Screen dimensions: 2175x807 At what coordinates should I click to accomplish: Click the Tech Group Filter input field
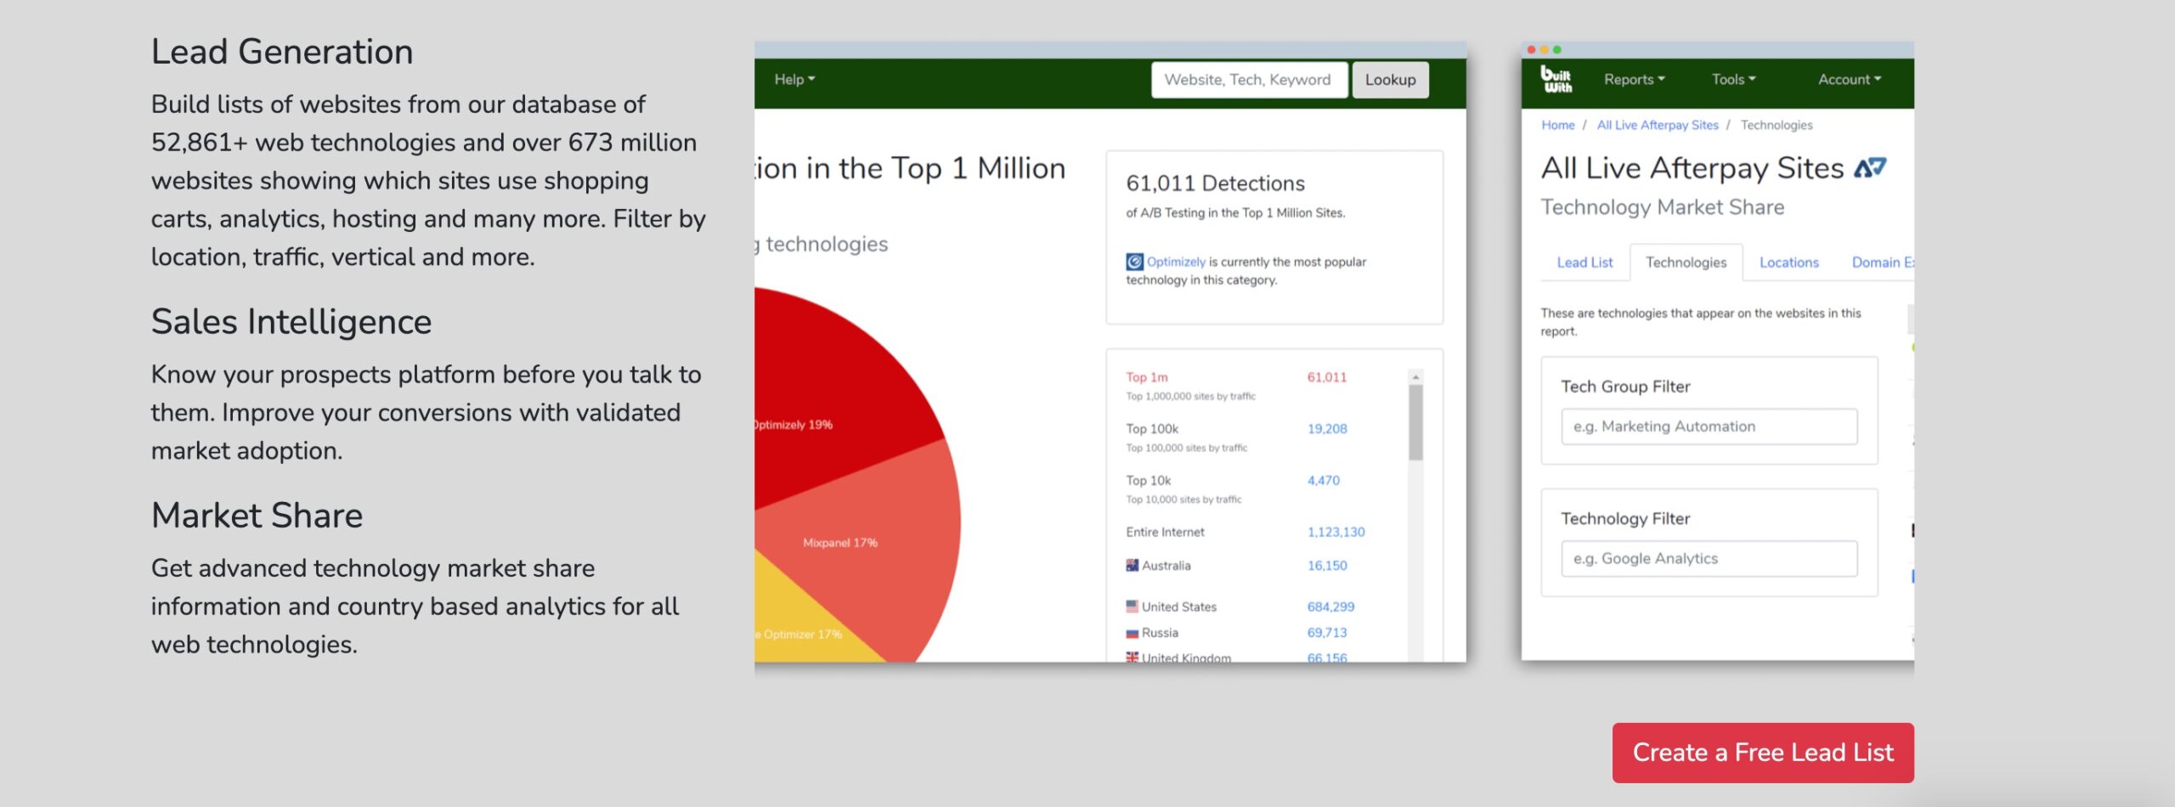1709,426
